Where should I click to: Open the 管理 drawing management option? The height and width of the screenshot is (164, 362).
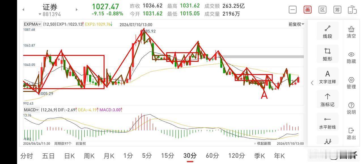tap(351, 83)
